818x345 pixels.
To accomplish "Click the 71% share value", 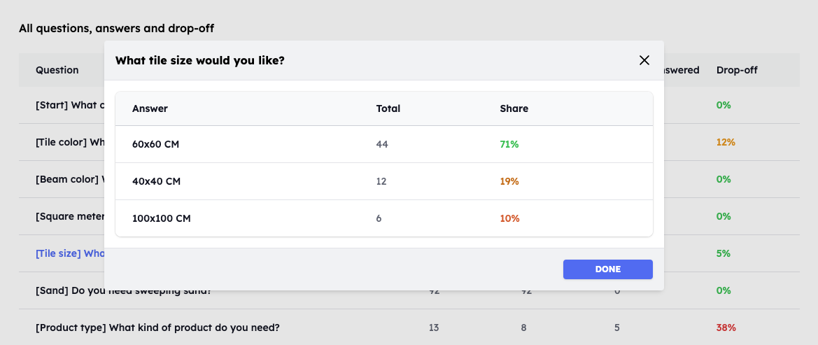I will pyautogui.click(x=509, y=144).
